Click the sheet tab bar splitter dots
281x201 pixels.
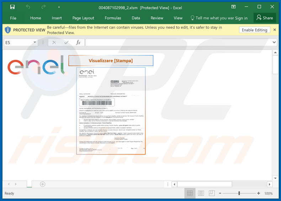pos(168,184)
